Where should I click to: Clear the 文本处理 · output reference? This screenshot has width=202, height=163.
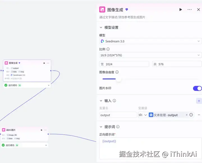(x=187, y=115)
